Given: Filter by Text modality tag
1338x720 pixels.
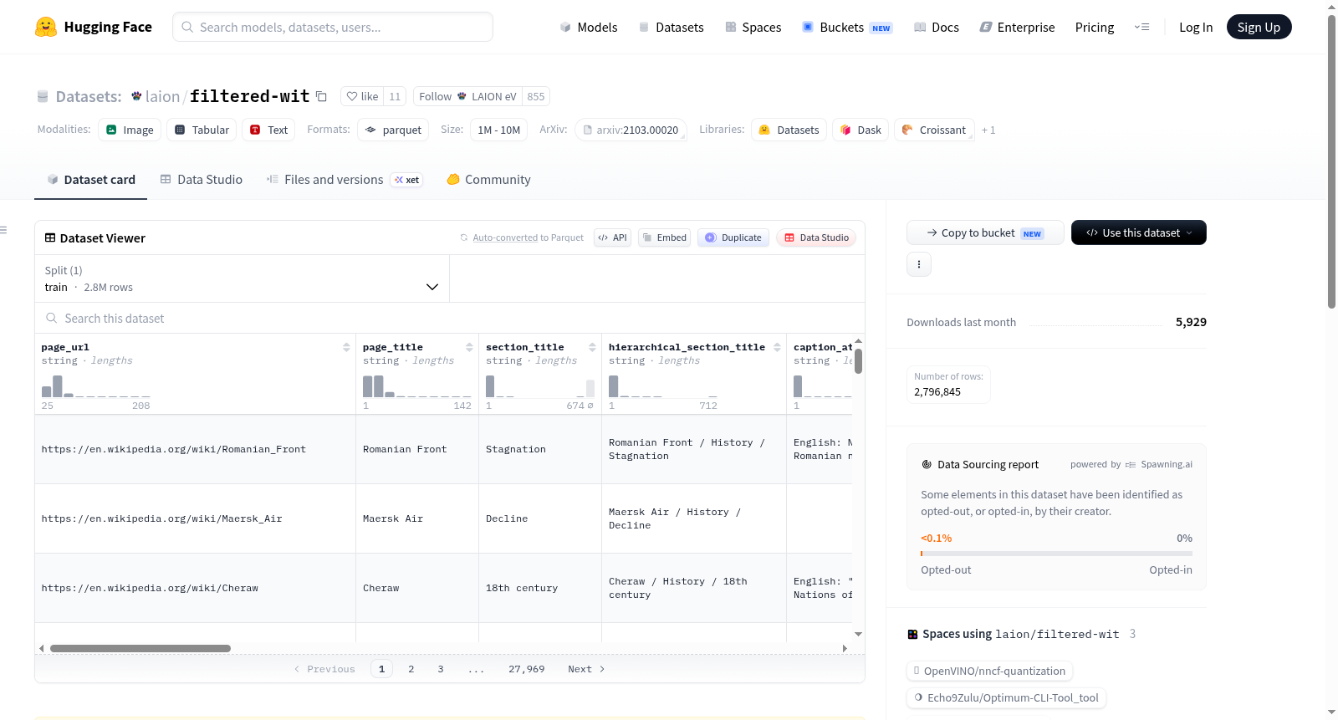Looking at the screenshot, I should [268, 130].
